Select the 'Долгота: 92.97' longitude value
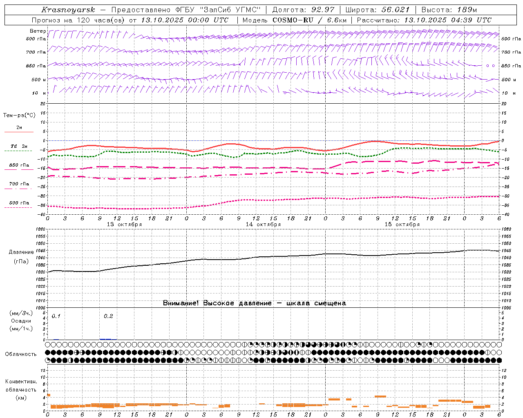 click(x=303, y=10)
